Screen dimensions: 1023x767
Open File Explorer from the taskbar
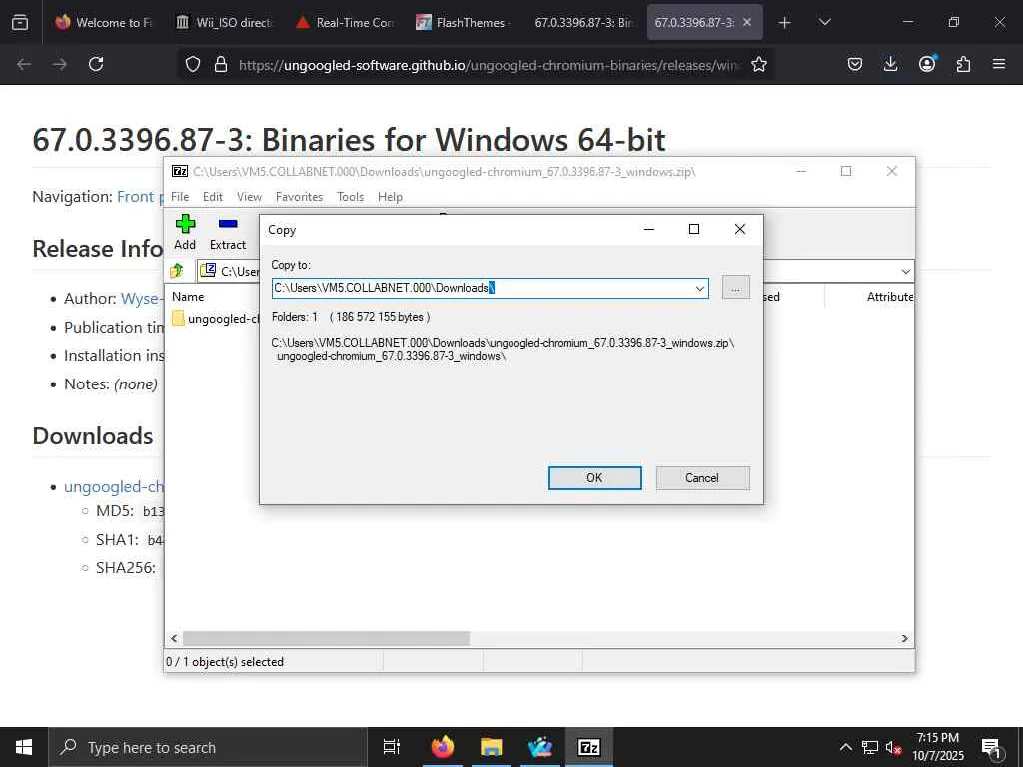[x=492, y=747]
